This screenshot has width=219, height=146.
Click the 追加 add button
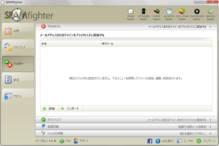(x=49, y=108)
